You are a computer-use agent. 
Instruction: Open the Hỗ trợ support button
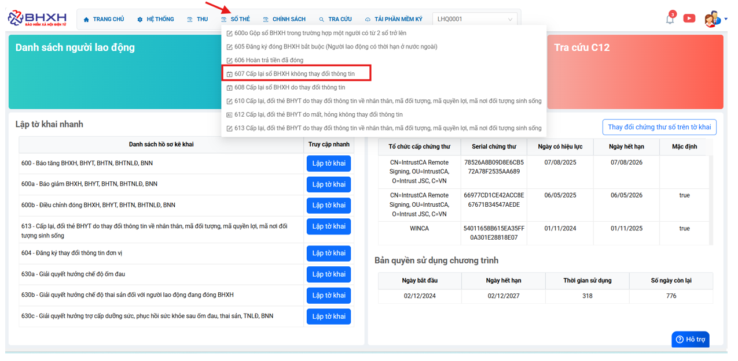pos(690,339)
